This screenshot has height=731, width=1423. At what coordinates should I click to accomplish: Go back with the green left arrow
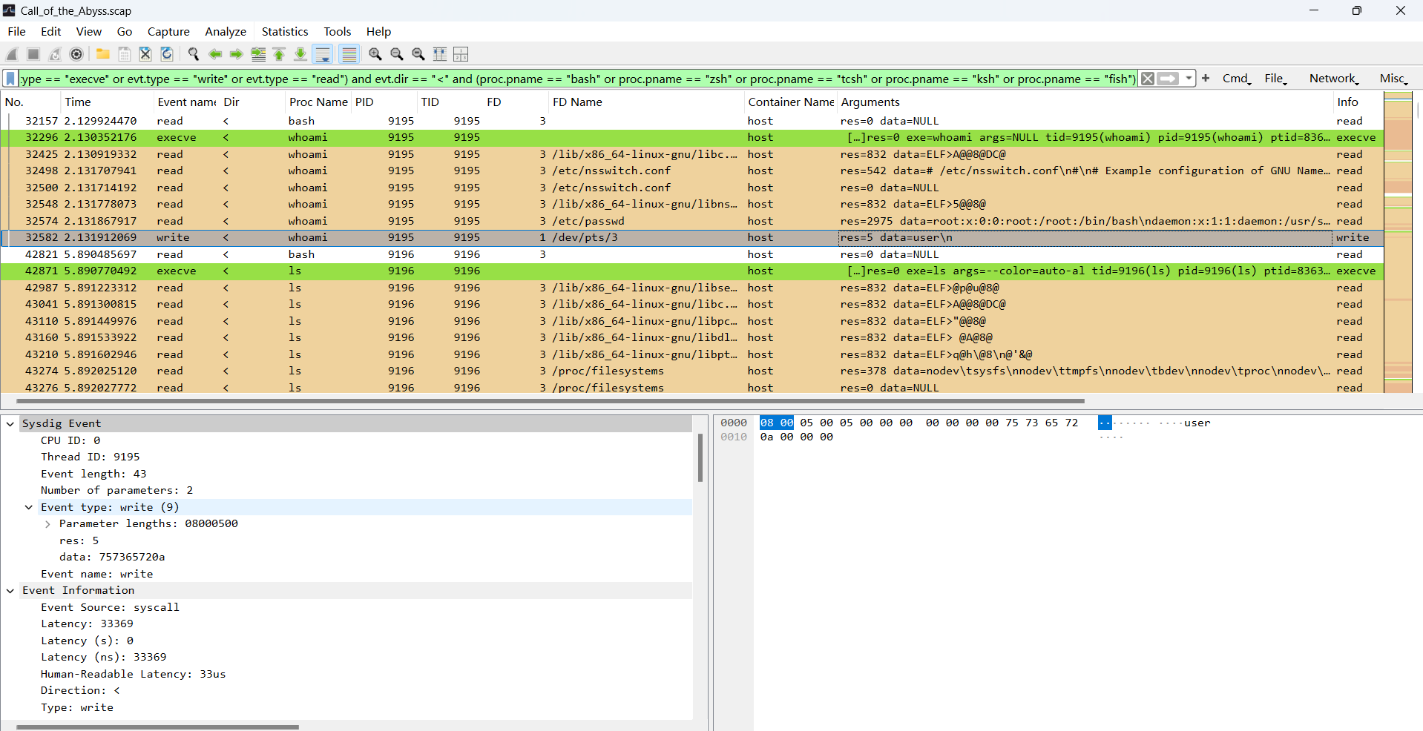click(215, 54)
